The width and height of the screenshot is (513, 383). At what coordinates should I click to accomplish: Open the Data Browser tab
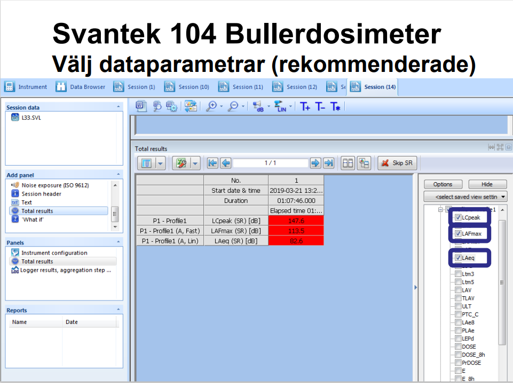[x=81, y=87]
